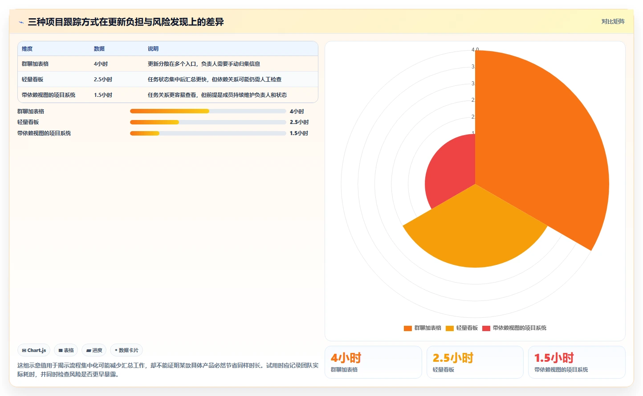The width and height of the screenshot is (643, 396).
Task: Click the 表格 tag chip
Action: (66, 350)
